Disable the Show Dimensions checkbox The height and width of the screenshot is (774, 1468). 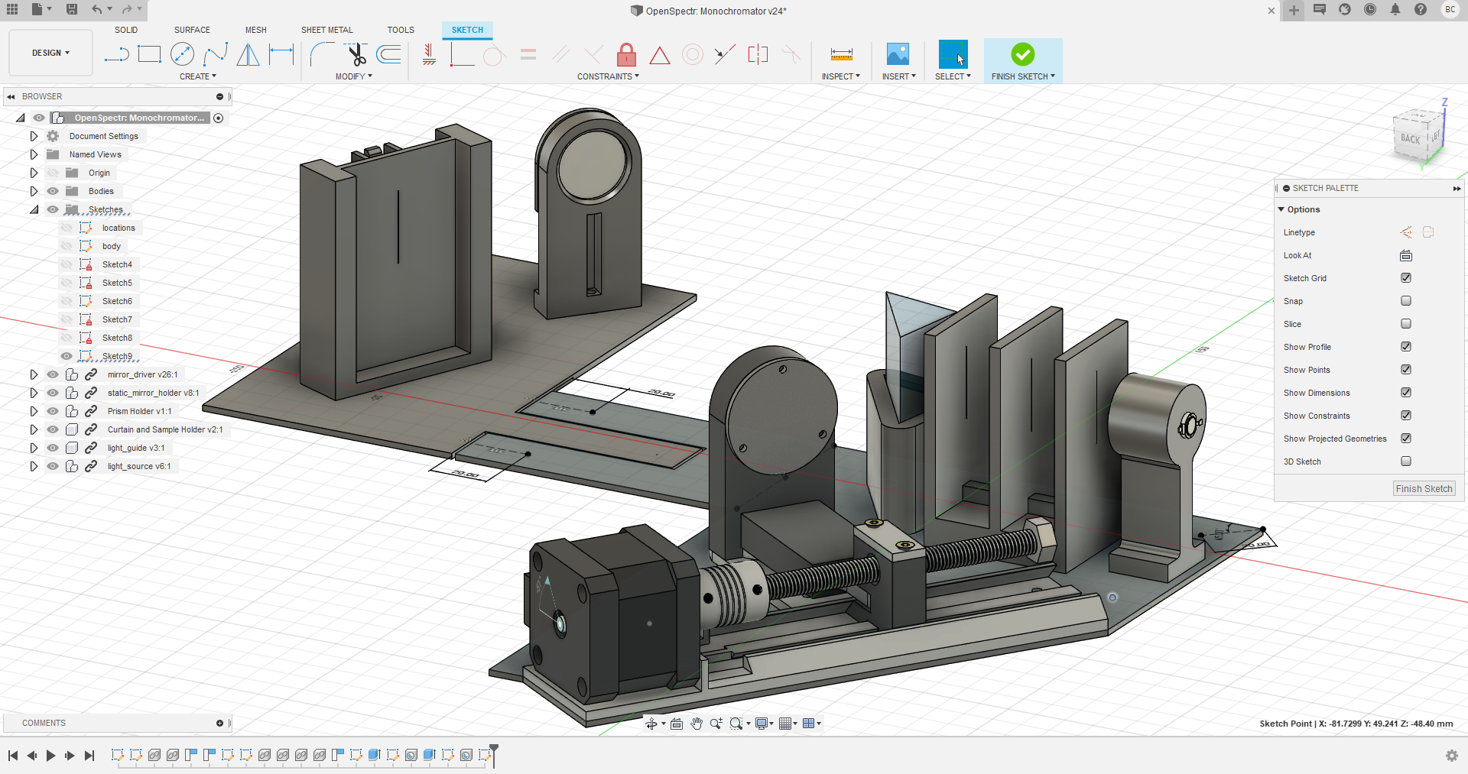[x=1406, y=392]
